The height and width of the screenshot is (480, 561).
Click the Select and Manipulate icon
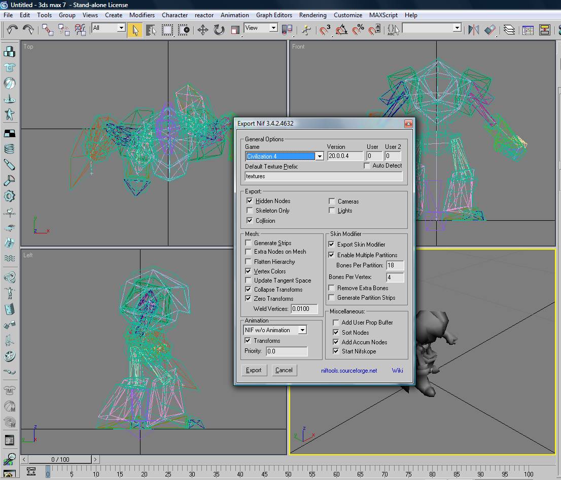[x=306, y=30]
